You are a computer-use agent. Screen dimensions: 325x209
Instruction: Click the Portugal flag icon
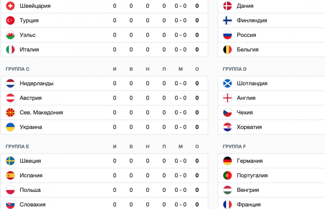click(227, 175)
